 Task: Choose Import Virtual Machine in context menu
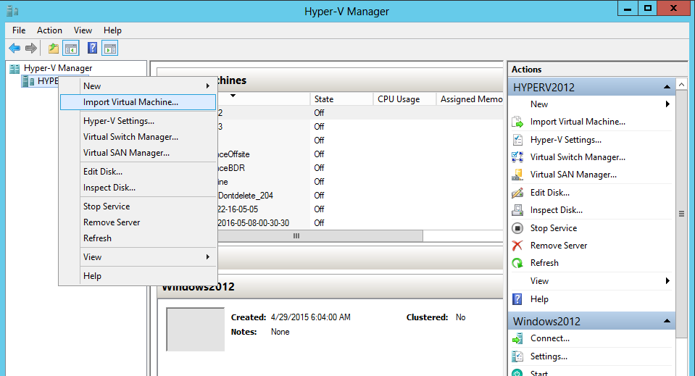pyautogui.click(x=138, y=102)
